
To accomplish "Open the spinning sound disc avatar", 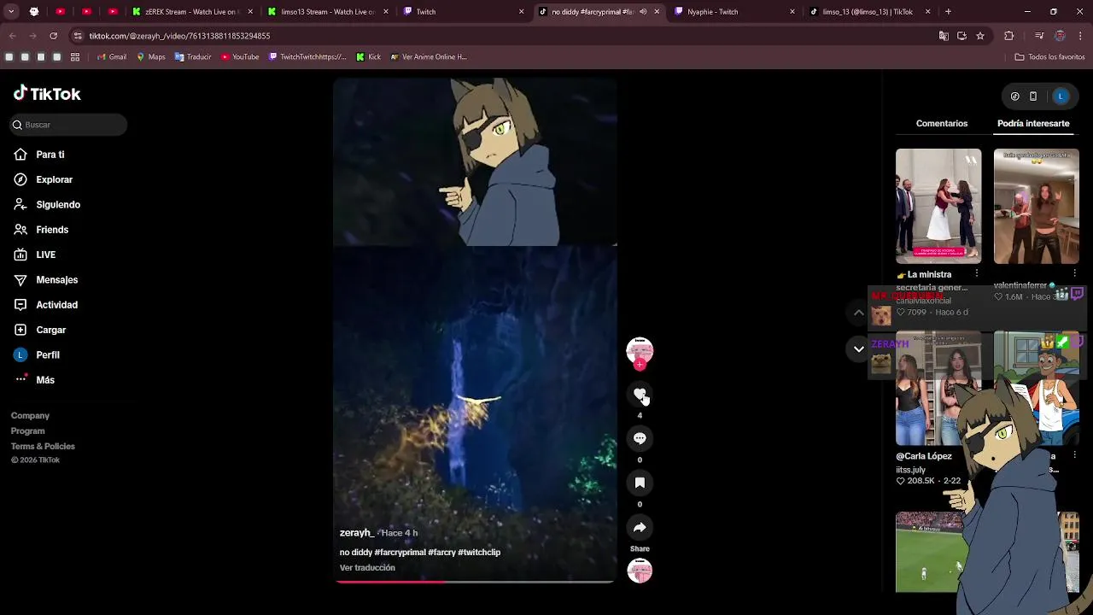I will tap(640, 570).
